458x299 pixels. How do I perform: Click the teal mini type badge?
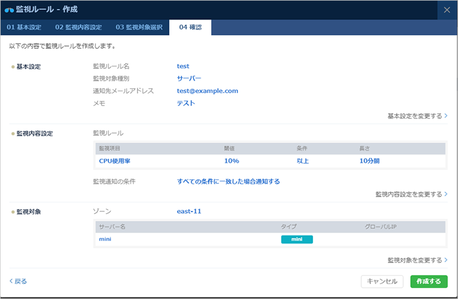coord(297,239)
